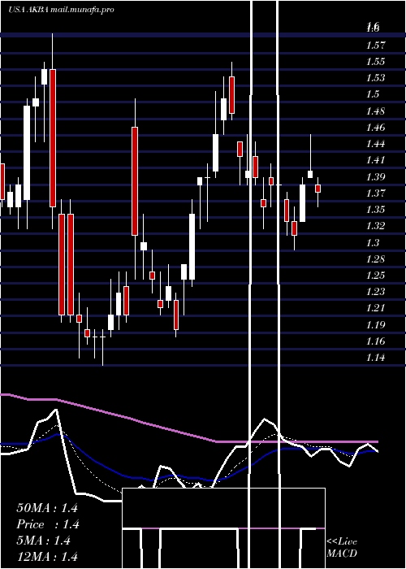Select the 1.55 price axis label
This screenshot has width=406, height=569.
375,62
